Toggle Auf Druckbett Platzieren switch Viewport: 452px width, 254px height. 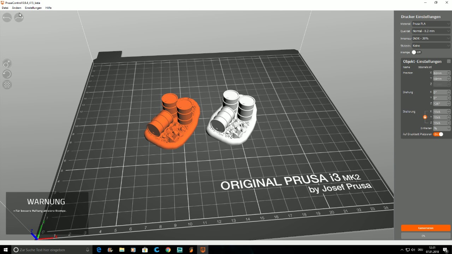[x=438, y=134]
